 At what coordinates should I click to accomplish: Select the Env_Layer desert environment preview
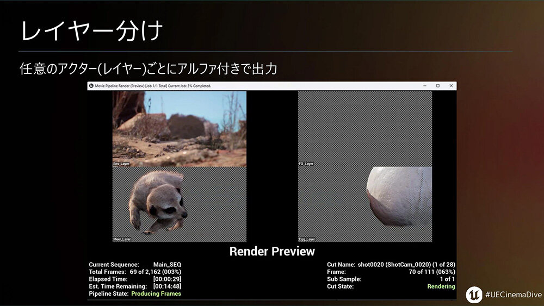[180, 128]
